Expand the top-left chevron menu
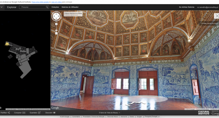The image size is (219, 118). [x=1, y=7]
